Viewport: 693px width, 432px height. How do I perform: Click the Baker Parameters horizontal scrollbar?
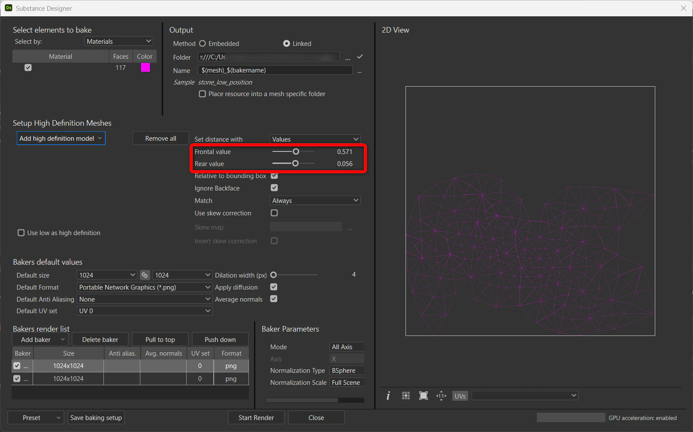[302, 400]
